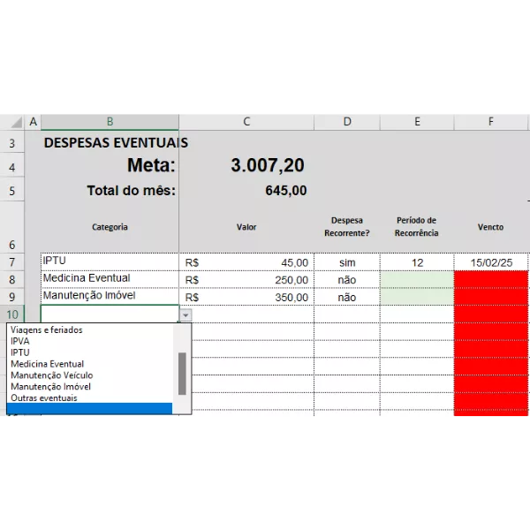Screen dimensions: 530x530
Task: Click the 'Total do mês:' label
Action: coord(132,191)
